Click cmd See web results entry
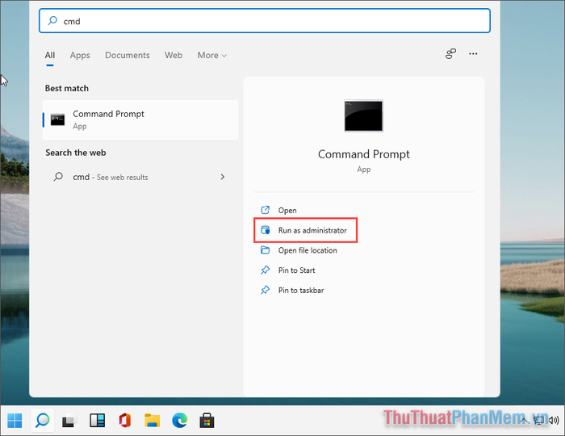Screen dimensions: 565x436 pos(140,177)
